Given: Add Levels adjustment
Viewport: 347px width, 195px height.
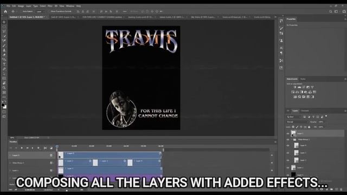Looking at the screenshot, I should pyautogui.click(x=299, y=87).
